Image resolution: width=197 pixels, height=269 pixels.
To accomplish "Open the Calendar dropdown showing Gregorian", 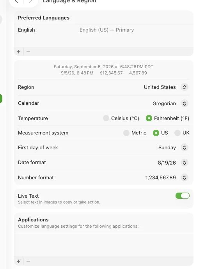I will click(x=184, y=103).
